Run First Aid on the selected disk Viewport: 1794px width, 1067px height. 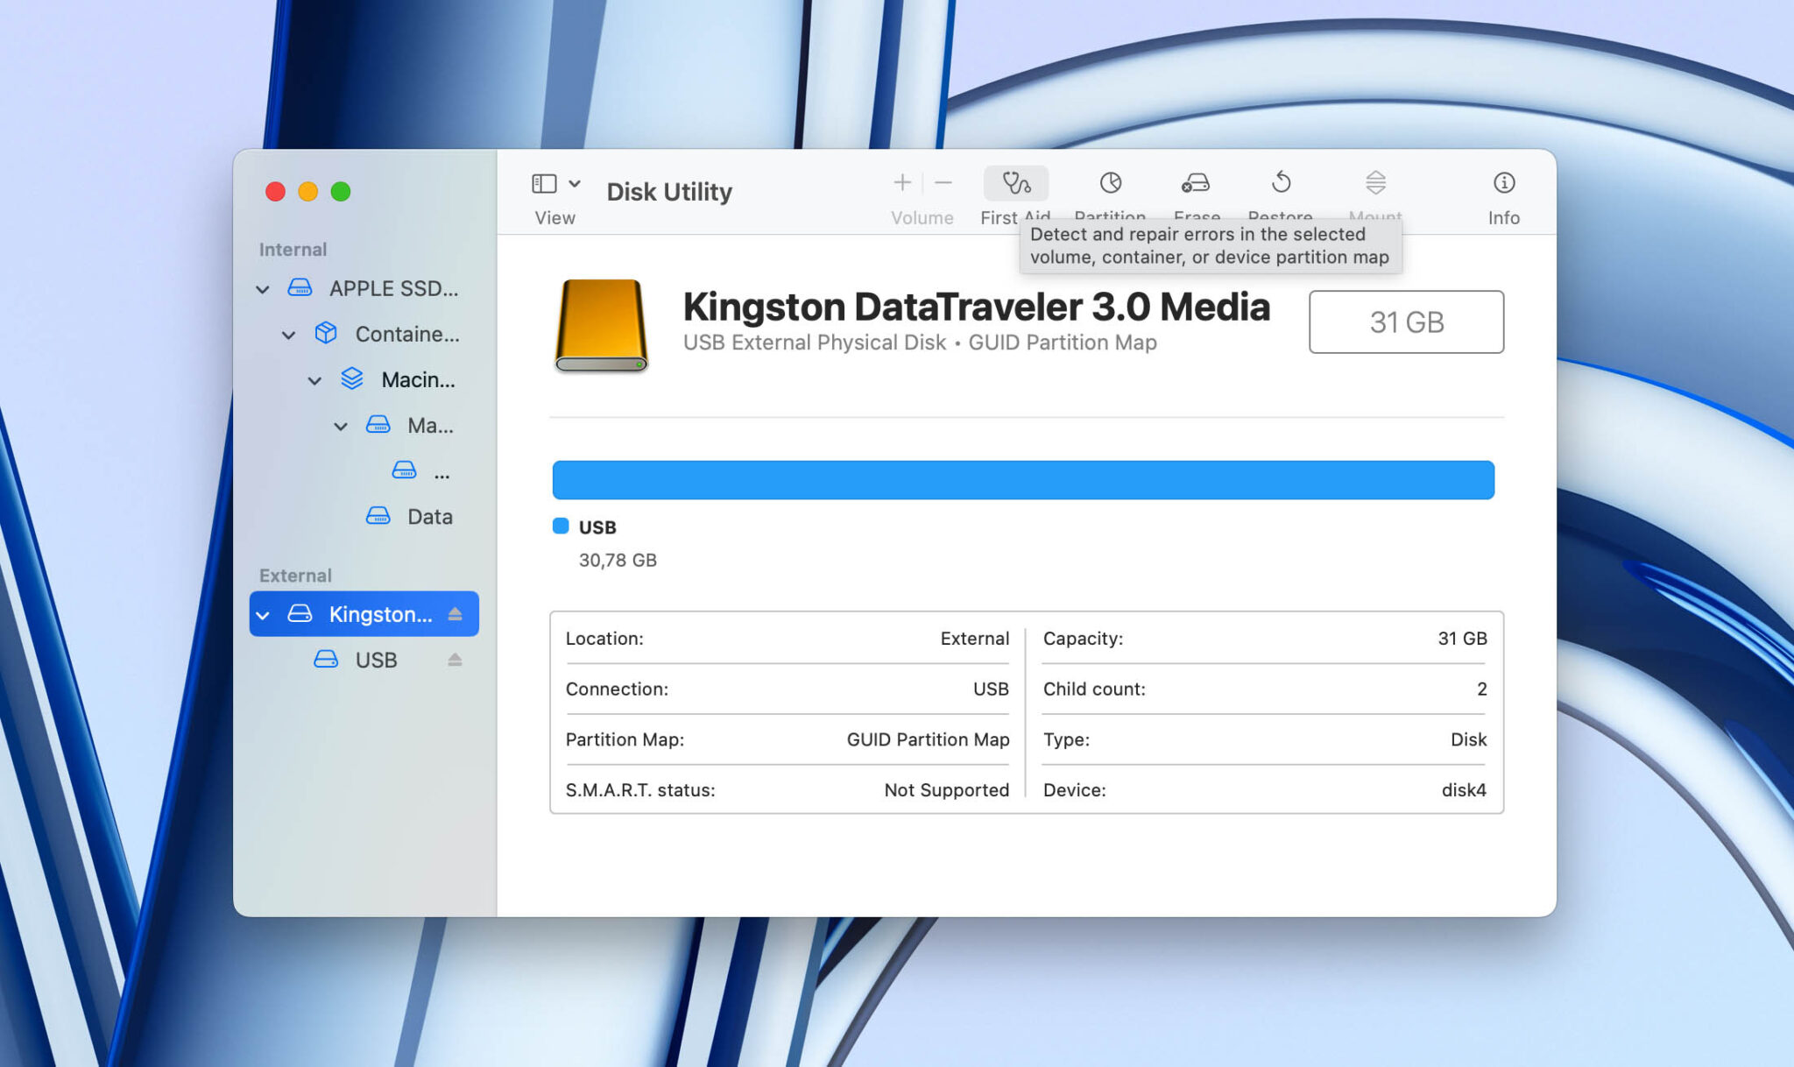point(1015,184)
